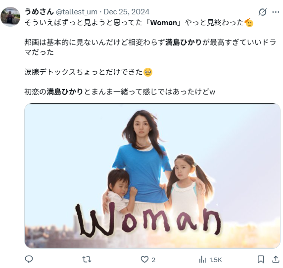This screenshot has width=283, height=268.
Task: Open view analytics bar chart icon
Action: 202,260
